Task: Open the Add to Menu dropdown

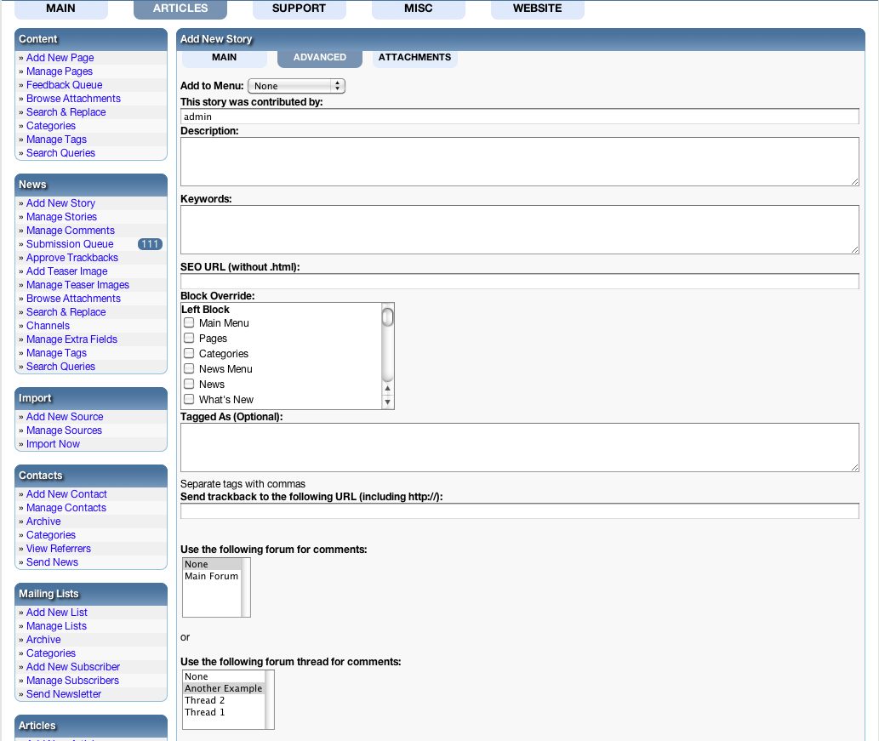Action: 296,86
